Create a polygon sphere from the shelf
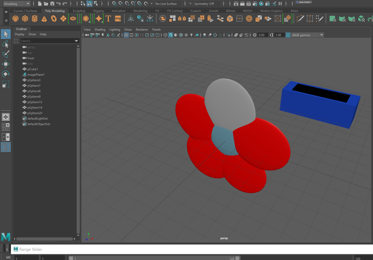This screenshot has height=260, width=373. click(15, 19)
